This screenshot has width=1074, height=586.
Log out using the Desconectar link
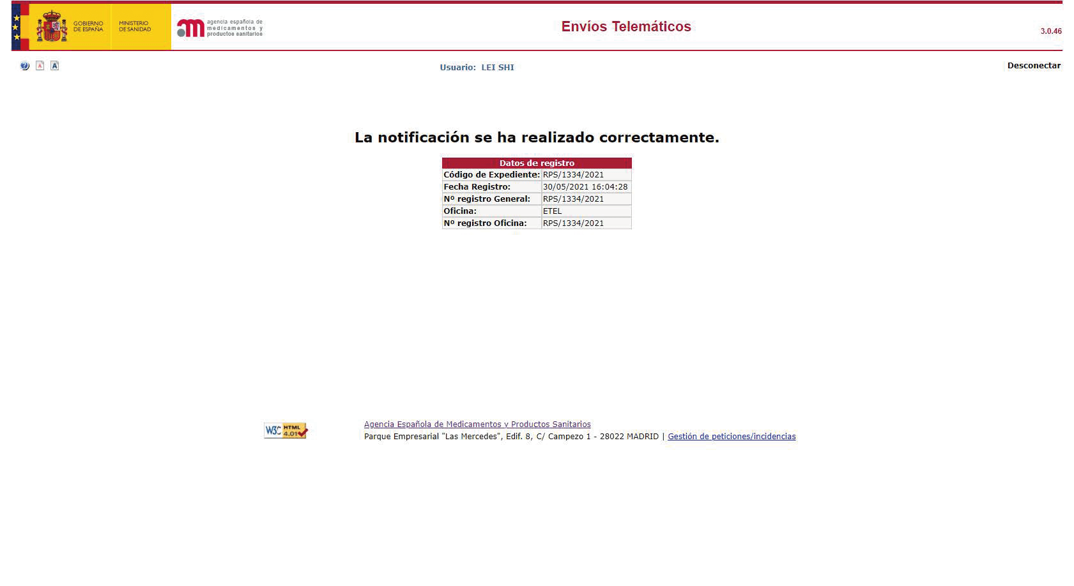[x=1033, y=66]
